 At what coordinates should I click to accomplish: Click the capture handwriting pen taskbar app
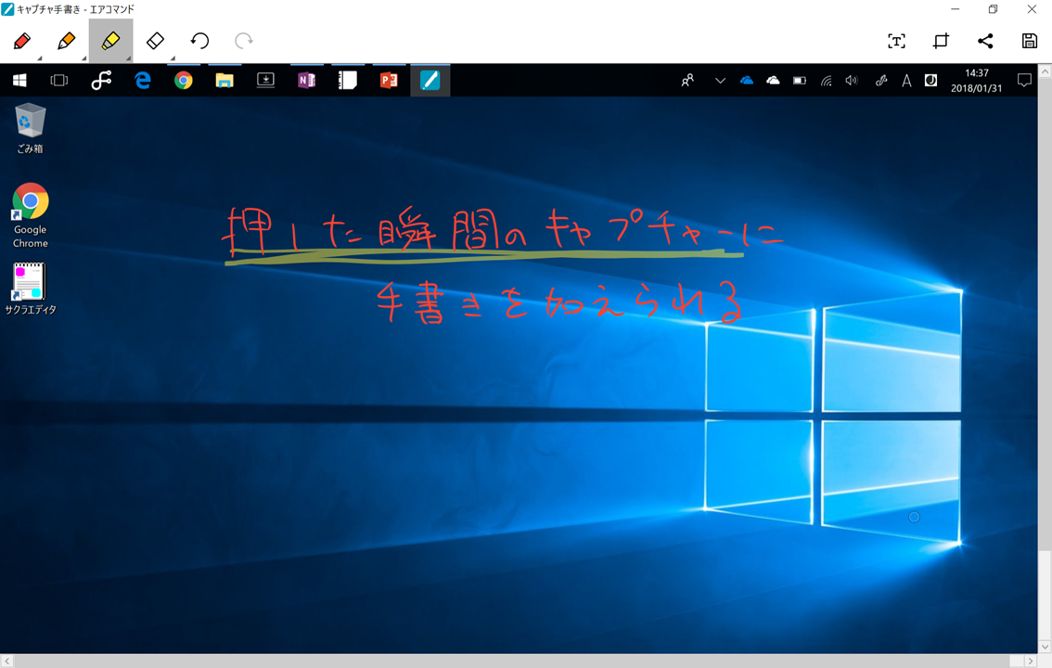tap(430, 81)
